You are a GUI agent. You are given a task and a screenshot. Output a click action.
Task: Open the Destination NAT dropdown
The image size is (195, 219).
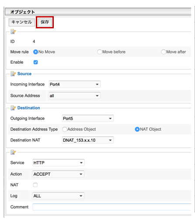(x=88, y=140)
